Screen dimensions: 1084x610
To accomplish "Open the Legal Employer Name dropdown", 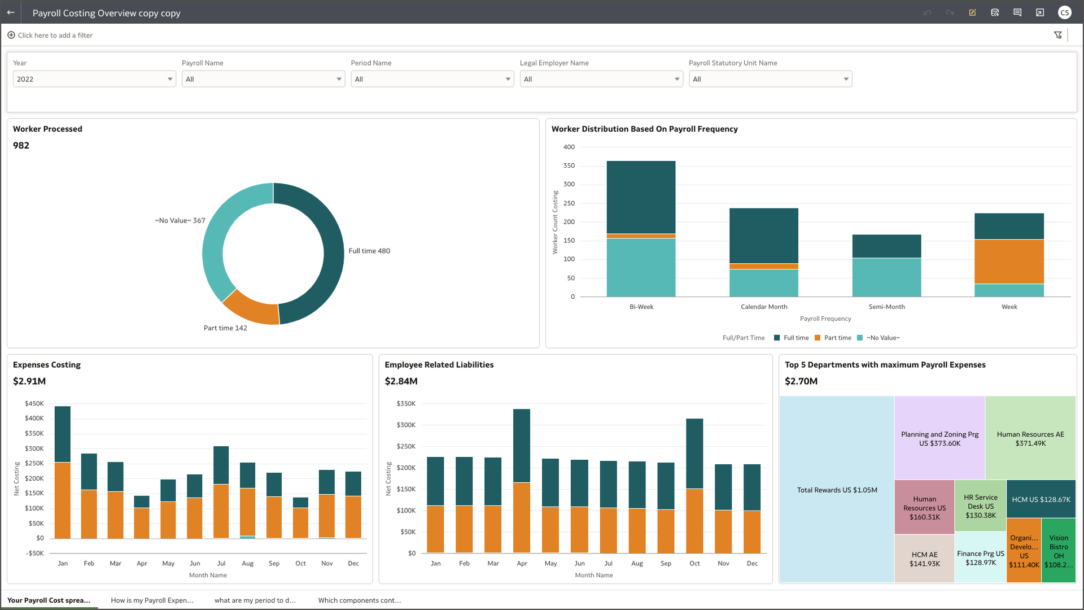I will pos(676,79).
